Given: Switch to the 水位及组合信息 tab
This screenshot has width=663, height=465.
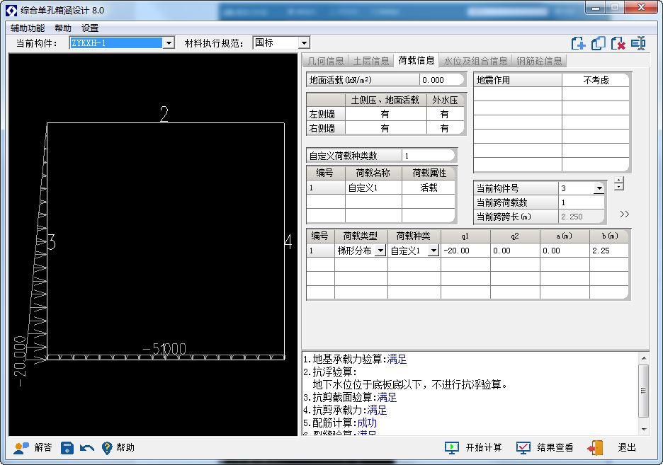Looking at the screenshot, I should coord(475,61).
